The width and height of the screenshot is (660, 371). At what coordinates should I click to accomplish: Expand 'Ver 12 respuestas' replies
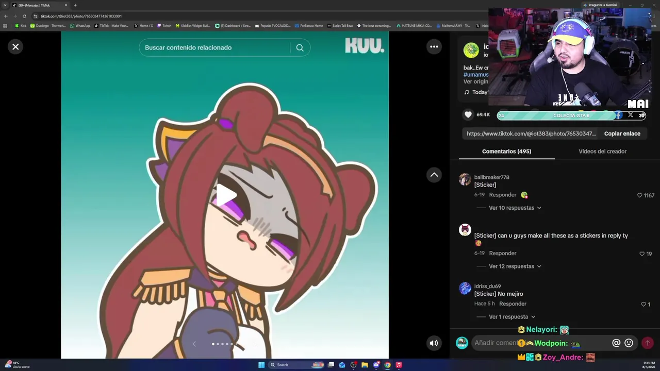coord(515,266)
